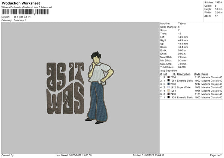Click the Machine value "Tajima"
Viewport: 224px width, 158px height.
pos(182,23)
